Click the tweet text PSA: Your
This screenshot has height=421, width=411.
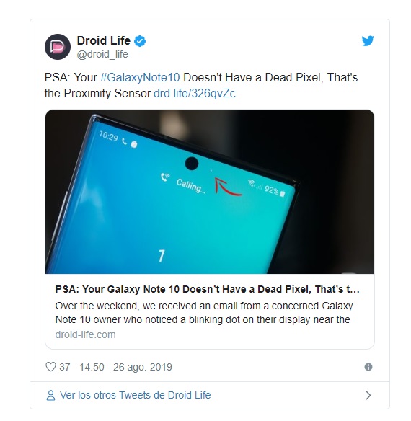(x=71, y=78)
